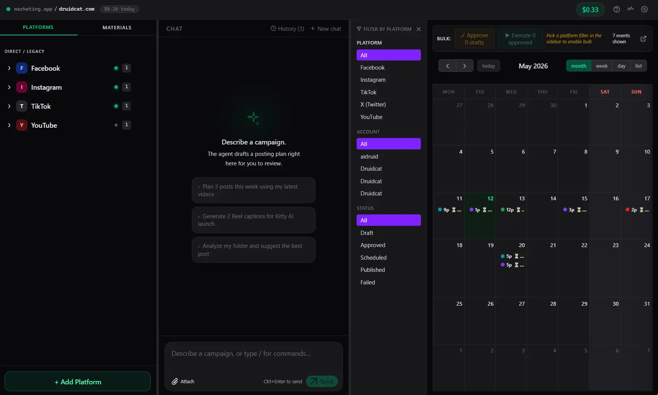Click the TikTok platform badge icon
Viewport: 658px width, 395px height.
(x=22, y=106)
